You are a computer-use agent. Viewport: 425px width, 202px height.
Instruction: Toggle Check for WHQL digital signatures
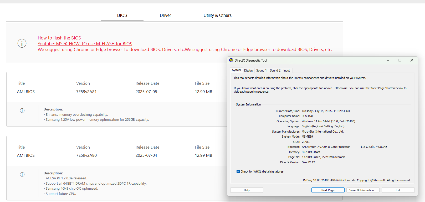click(238, 171)
